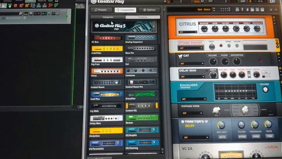Select the EQ Parametric component

[106, 145]
